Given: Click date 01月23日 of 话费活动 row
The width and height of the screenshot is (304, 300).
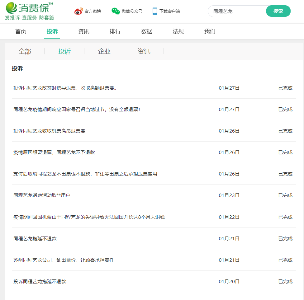Looking at the screenshot, I should (x=229, y=195).
